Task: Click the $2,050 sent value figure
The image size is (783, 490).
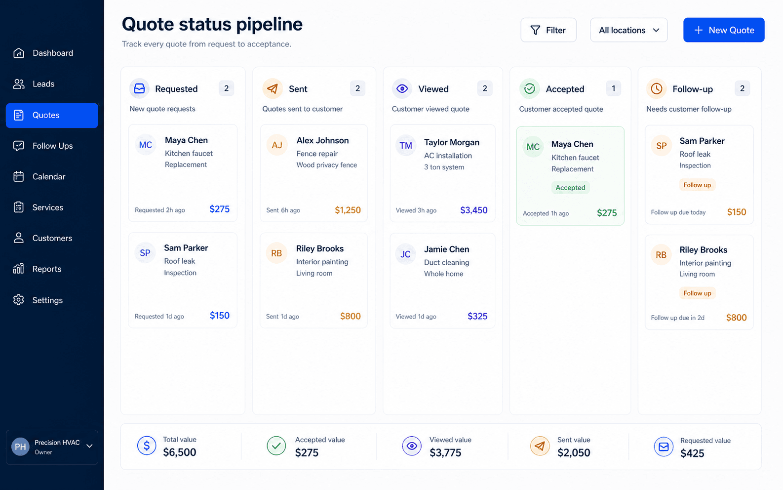Action: click(574, 452)
